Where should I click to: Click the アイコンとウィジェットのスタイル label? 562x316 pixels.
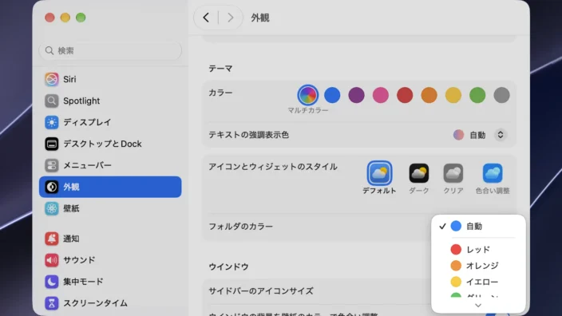click(x=273, y=167)
